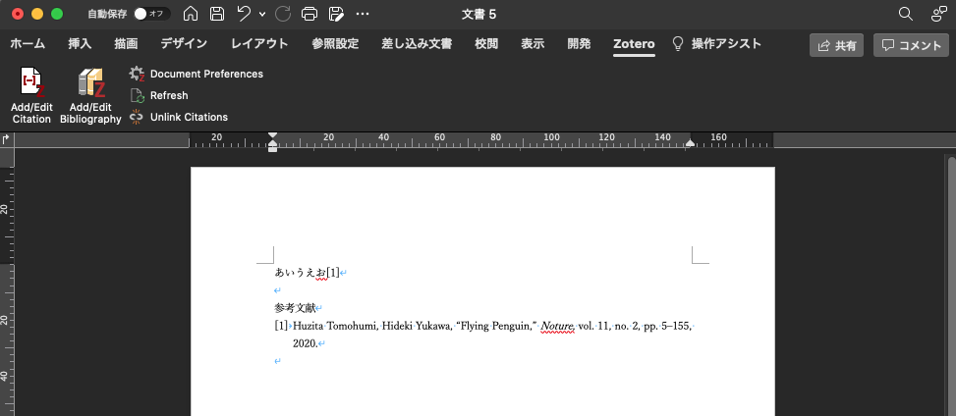
Task: Click the Undo arrow icon
Action: 244,14
